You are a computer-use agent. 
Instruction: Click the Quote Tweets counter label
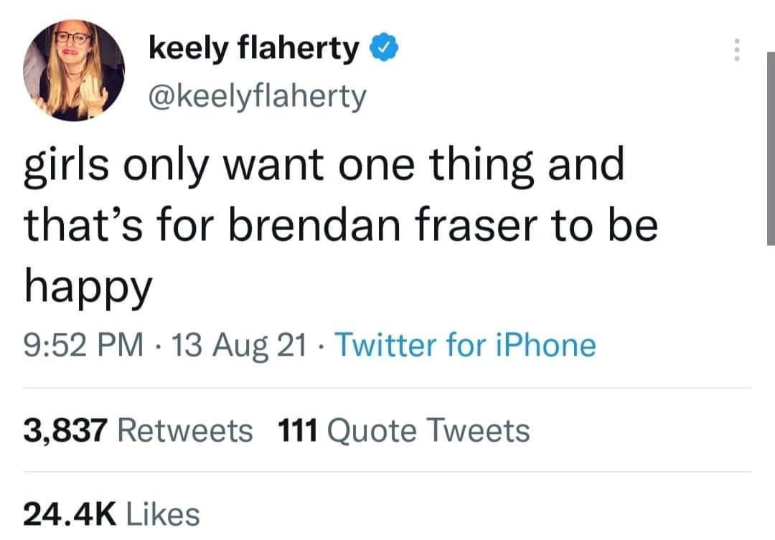tap(431, 430)
